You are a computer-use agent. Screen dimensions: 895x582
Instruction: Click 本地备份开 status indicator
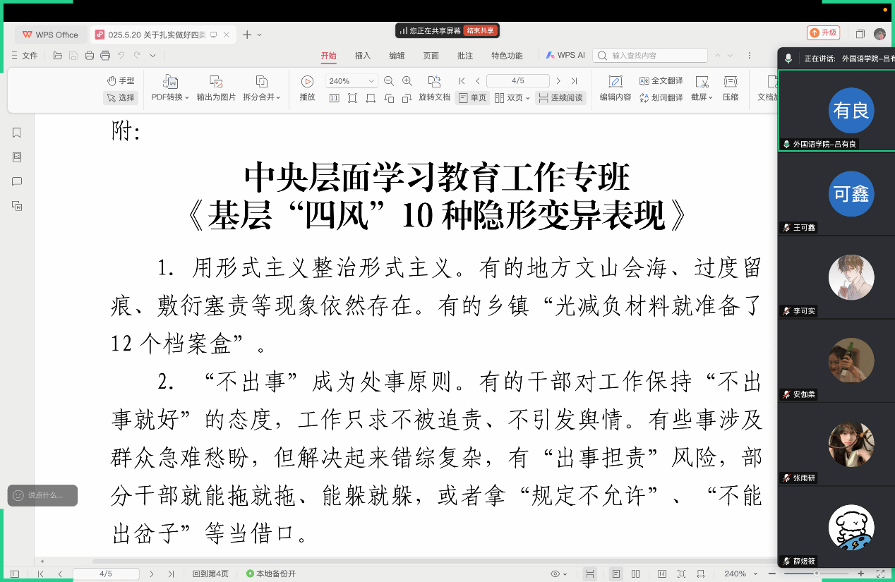pyautogui.click(x=271, y=574)
